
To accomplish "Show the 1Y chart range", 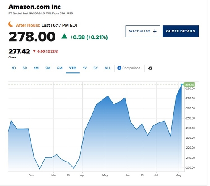I will click(85, 68).
